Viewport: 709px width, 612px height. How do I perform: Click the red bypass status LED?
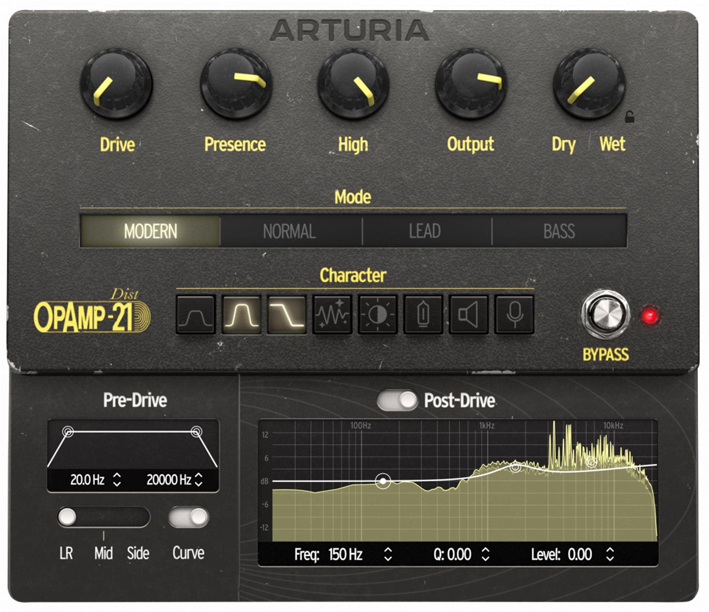tap(650, 316)
